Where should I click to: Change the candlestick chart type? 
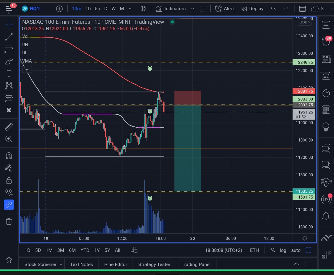(x=143, y=9)
